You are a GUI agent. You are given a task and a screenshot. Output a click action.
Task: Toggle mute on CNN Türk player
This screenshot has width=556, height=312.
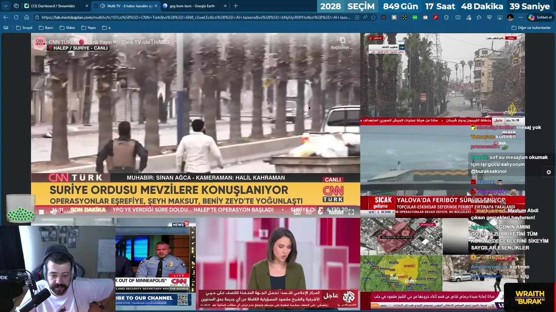(x=54, y=211)
